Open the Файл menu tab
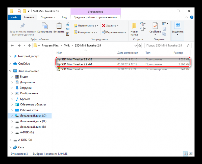 (14, 17)
